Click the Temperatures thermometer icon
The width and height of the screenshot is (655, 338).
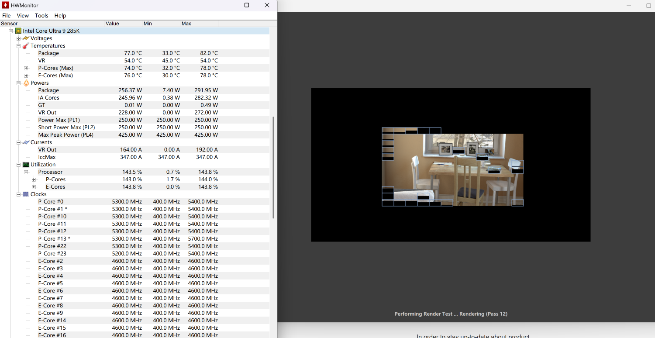(26, 46)
